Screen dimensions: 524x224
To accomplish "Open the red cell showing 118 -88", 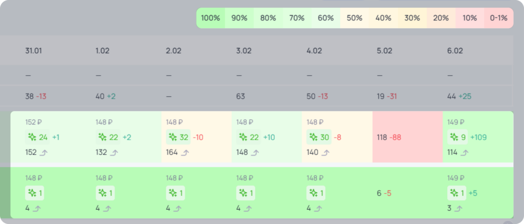I will 407,137.
